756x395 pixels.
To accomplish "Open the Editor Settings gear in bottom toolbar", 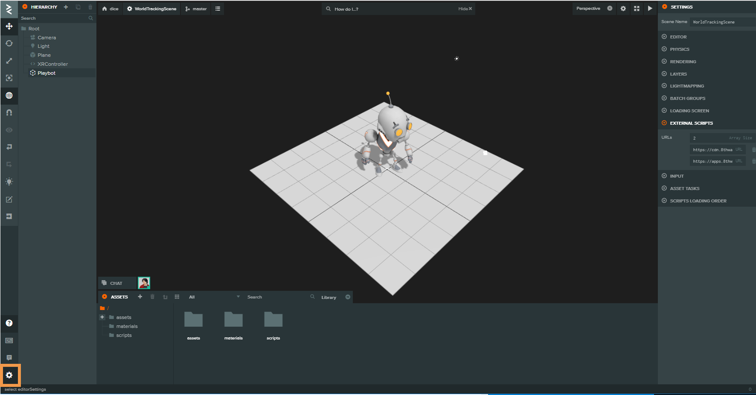I will pos(9,375).
